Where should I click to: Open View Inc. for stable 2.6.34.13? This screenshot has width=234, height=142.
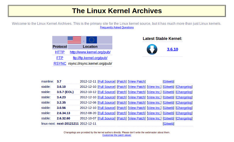coord(154,113)
